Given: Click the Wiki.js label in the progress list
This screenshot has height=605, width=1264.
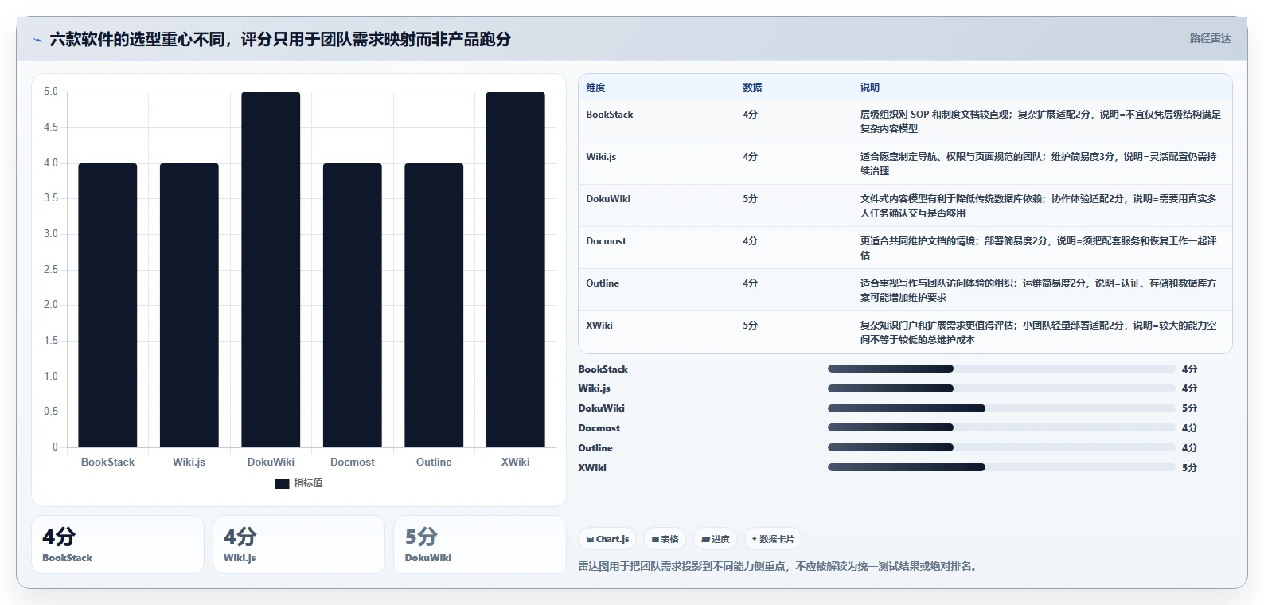Looking at the screenshot, I should coord(594,388).
